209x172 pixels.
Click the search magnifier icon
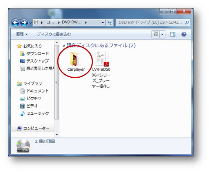[x=187, y=23]
